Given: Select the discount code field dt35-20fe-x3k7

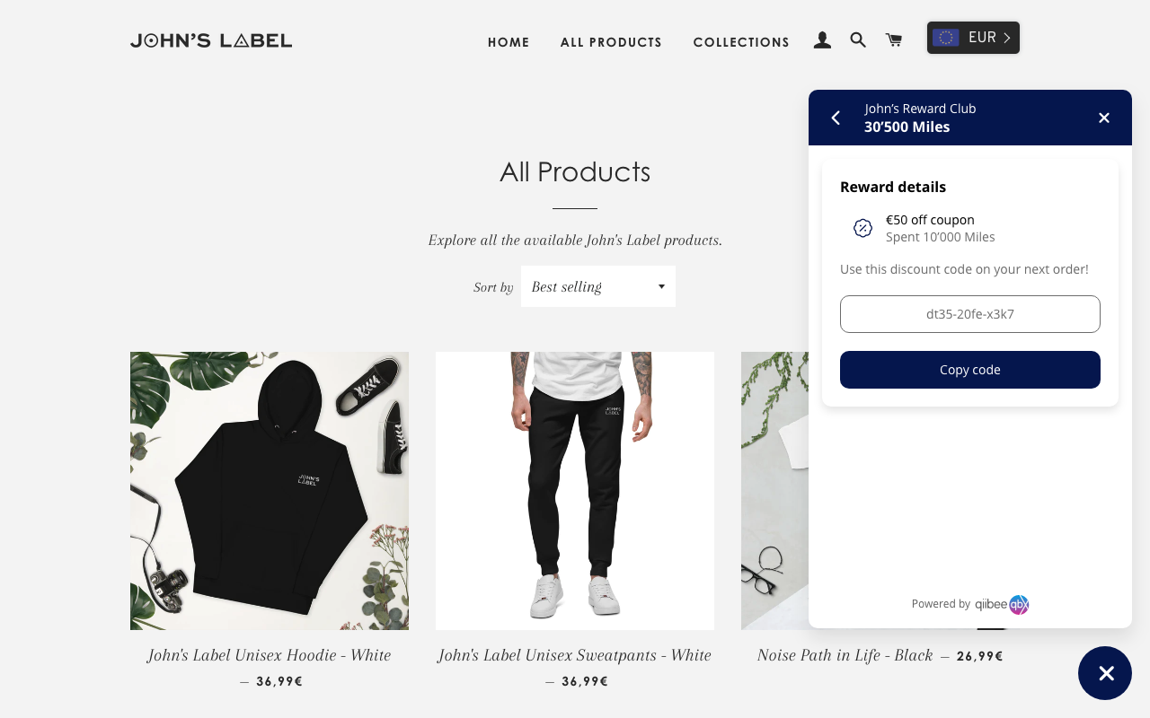Looking at the screenshot, I should [x=970, y=314].
